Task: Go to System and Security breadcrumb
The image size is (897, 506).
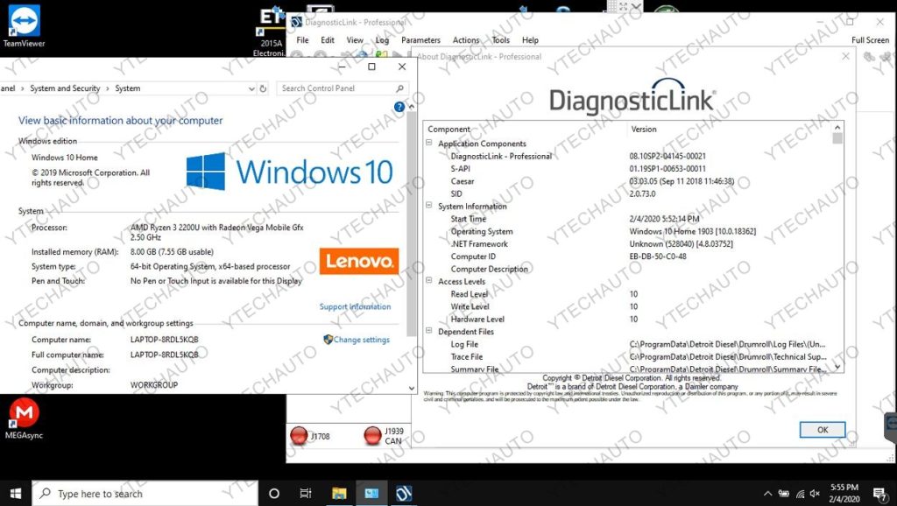Action: [x=65, y=88]
